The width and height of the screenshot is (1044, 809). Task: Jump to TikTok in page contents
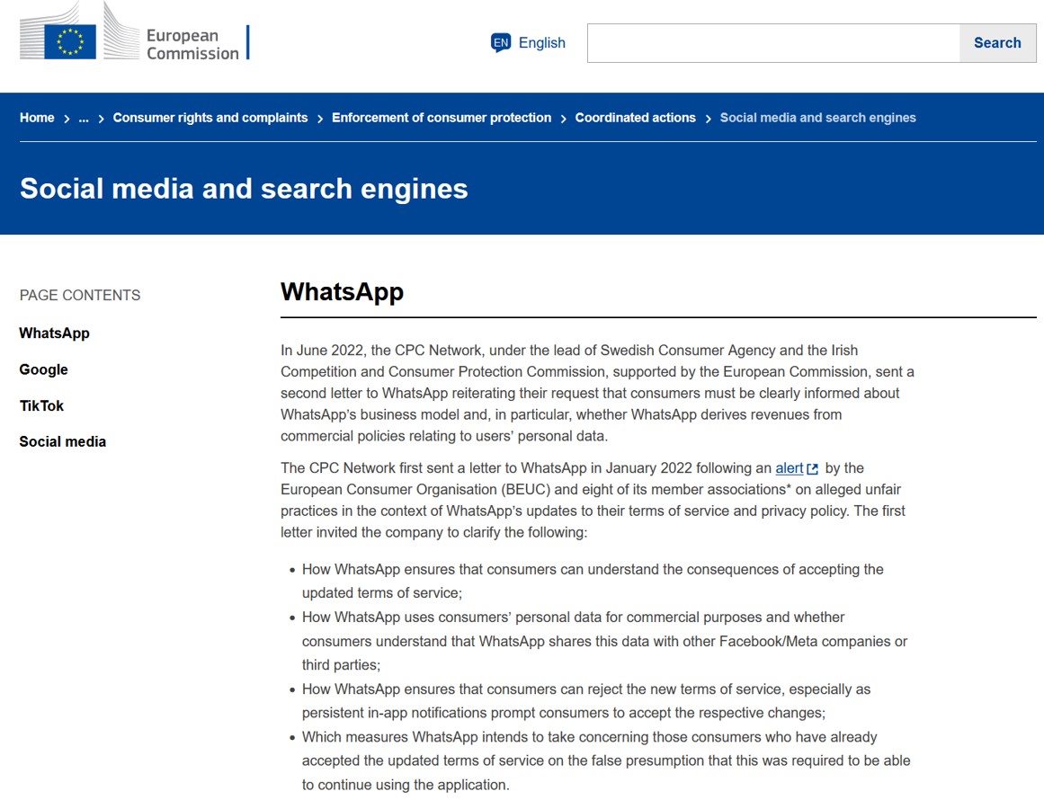pyautogui.click(x=42, y=405)
